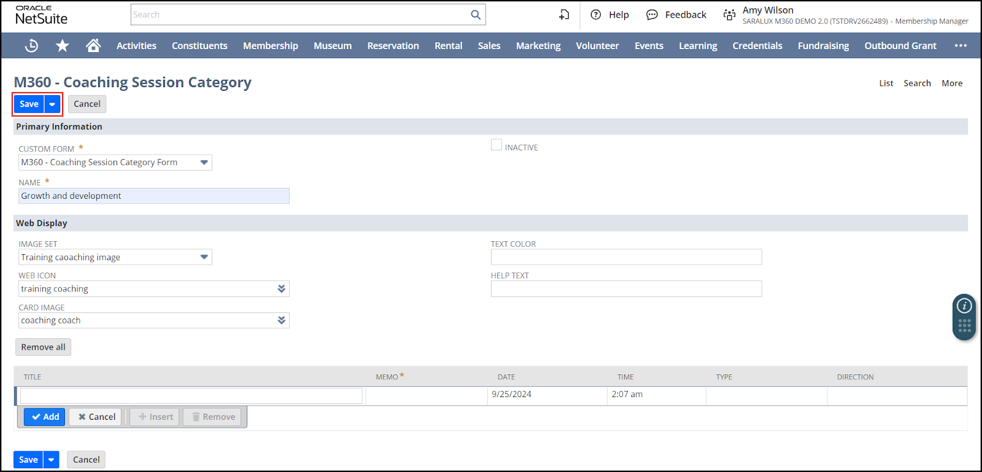The image size is (982, 472).
Task: Open the Custom Form dropdown
Action: (x=204, y=163)
